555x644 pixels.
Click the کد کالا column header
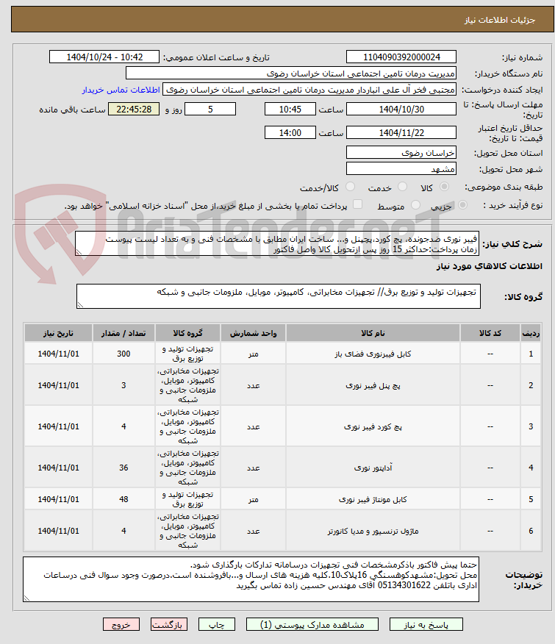click(490, 333)
